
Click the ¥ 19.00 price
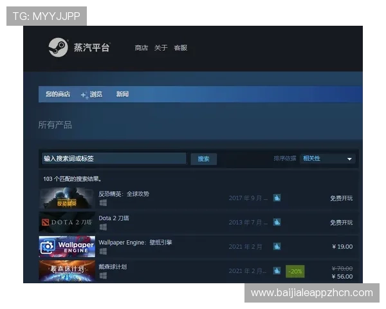pos(342,247)
